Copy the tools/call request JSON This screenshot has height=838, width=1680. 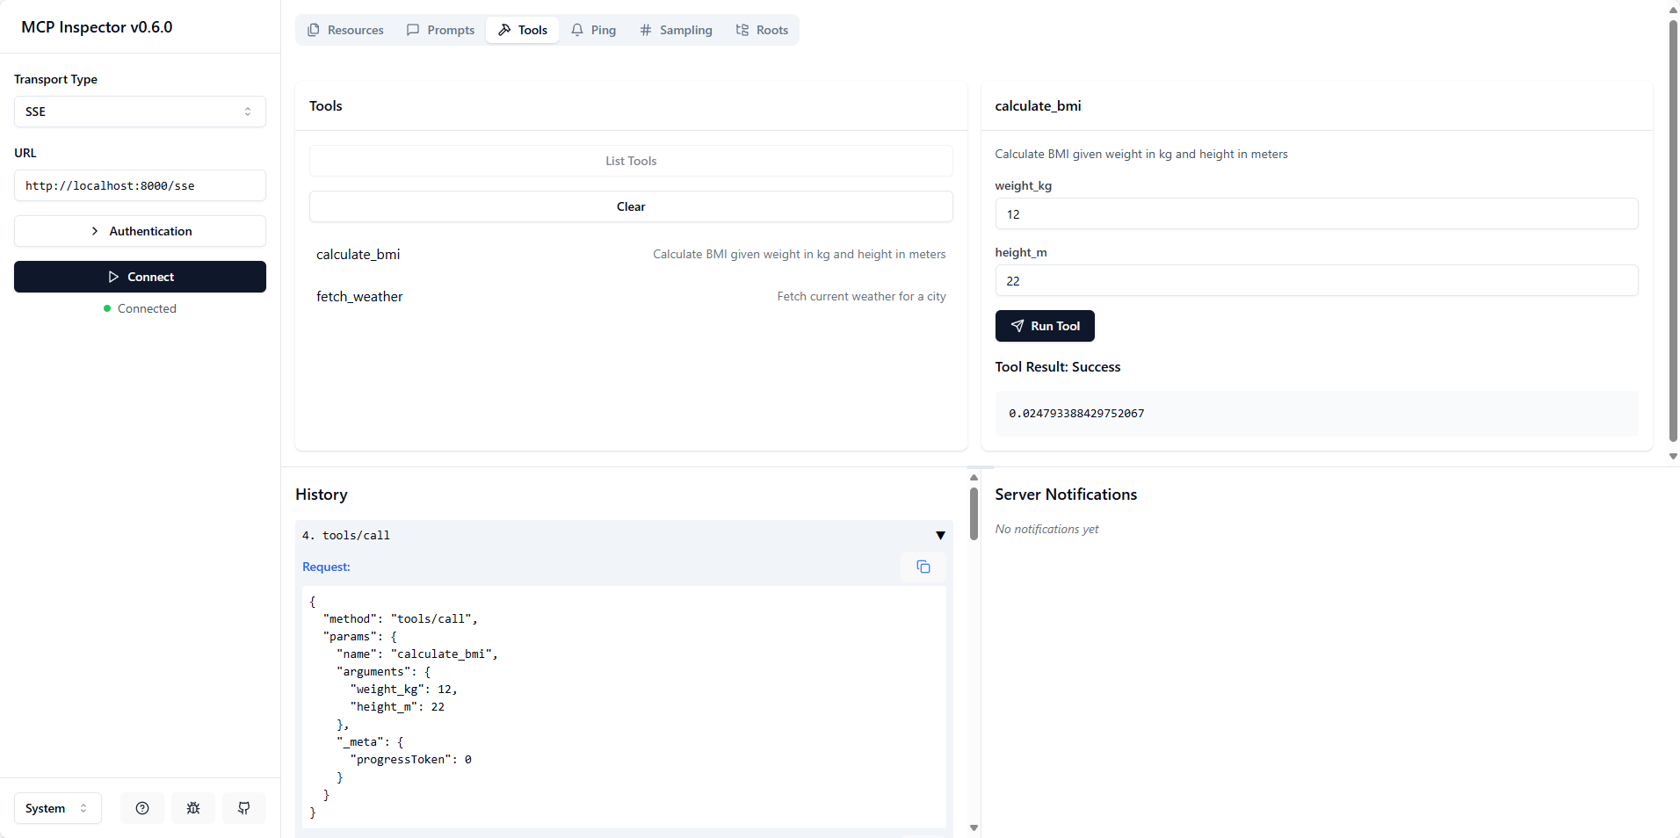click(923, 567)
